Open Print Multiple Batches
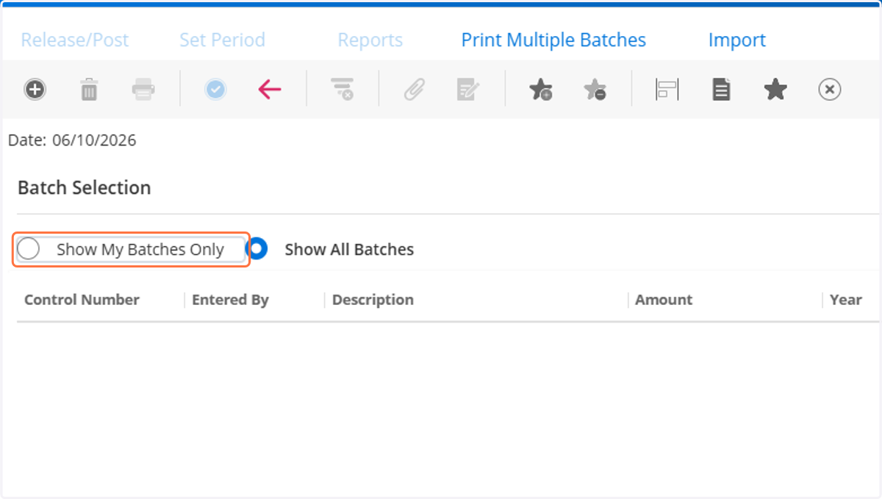Image resolution: width=882 pixels, height=499 pixels. [x=553, y=40]
